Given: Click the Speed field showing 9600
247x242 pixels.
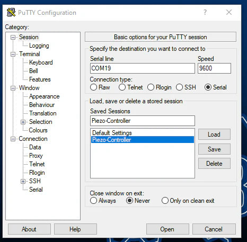Looking at the screenshot, I should [214, 68].
